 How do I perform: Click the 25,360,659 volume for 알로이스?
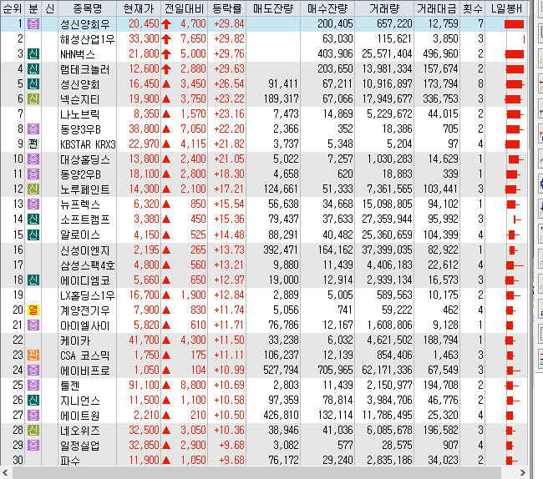pos(387,234)
